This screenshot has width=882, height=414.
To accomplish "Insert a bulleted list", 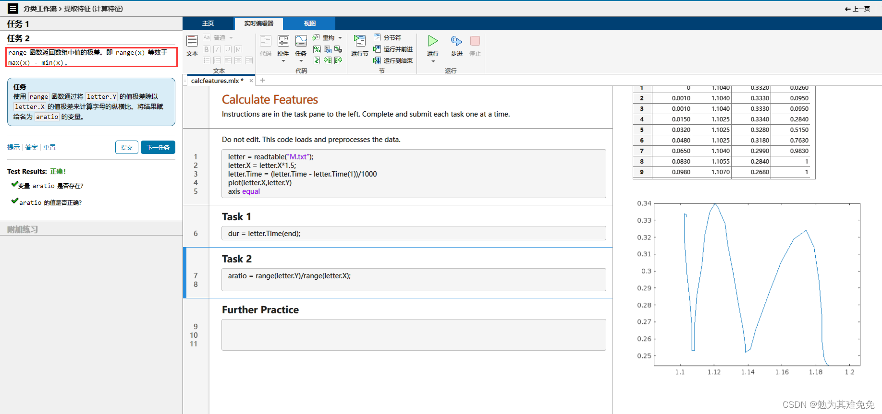I will 207,60.
